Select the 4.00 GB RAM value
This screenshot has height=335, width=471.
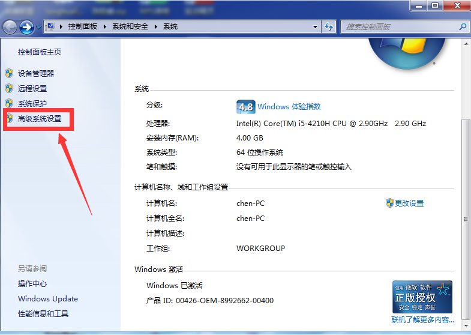click(250, 138)
